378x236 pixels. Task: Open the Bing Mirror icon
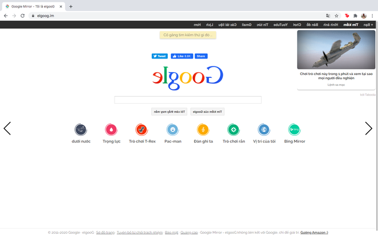coord(294,129)
